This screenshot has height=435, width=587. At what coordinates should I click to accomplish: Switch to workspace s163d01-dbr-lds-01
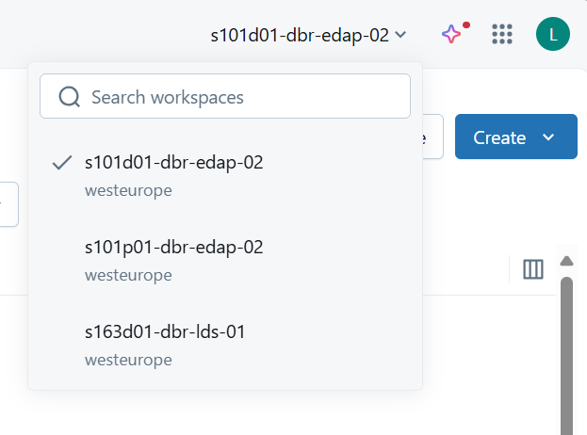[x=165, y=332]
